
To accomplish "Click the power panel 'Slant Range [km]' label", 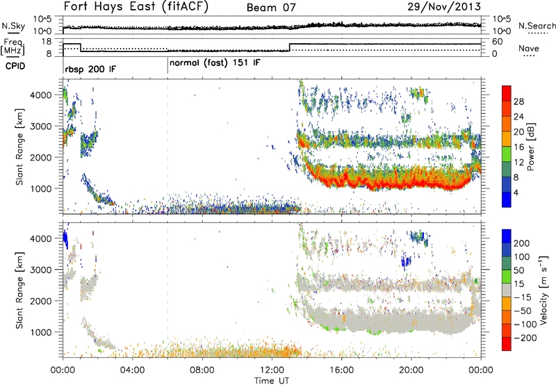I will (x=19, y=147).
